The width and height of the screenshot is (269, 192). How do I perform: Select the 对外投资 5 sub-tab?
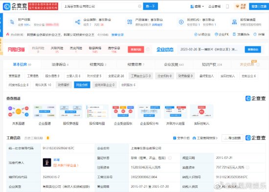(x=94, y=76)
